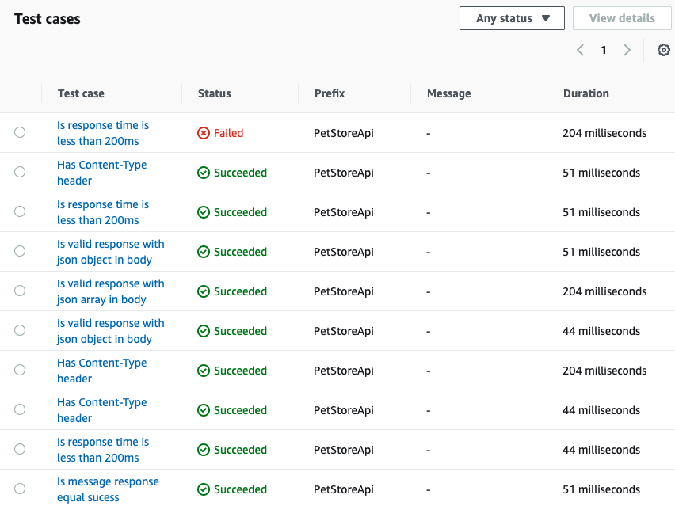Click Succeeded icon on Is message response equal sucess
The width and height of the screenshot is (675, 506).
coord(204,489)
